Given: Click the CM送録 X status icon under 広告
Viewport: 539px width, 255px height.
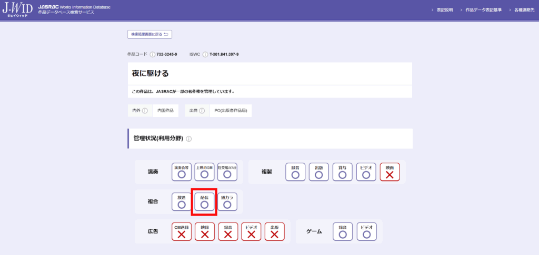Looking at the screenshot, I should 182,232.
